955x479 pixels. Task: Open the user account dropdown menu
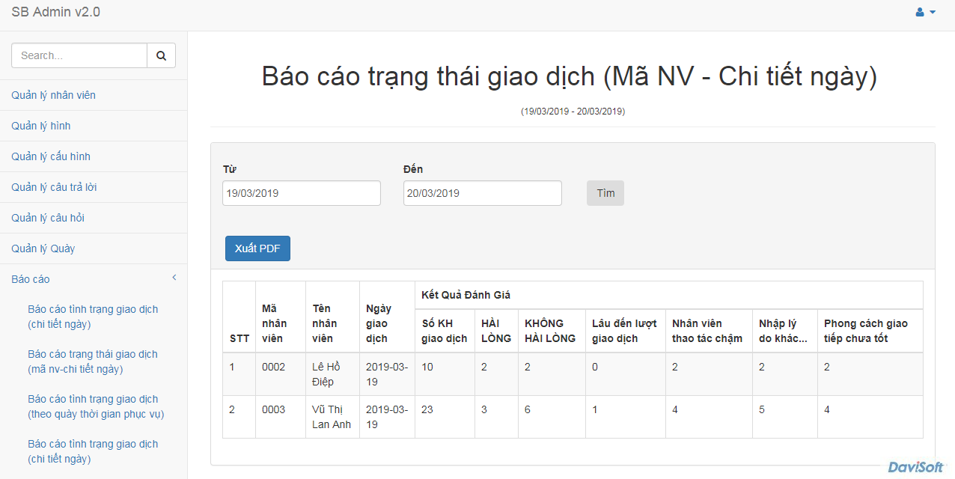(x=926, y=12)
